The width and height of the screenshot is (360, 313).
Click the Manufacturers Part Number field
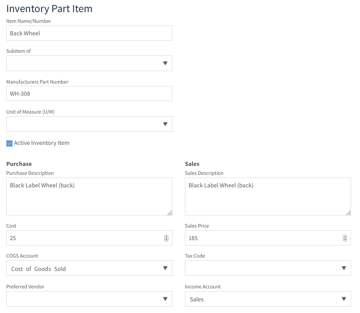point(89,93)
